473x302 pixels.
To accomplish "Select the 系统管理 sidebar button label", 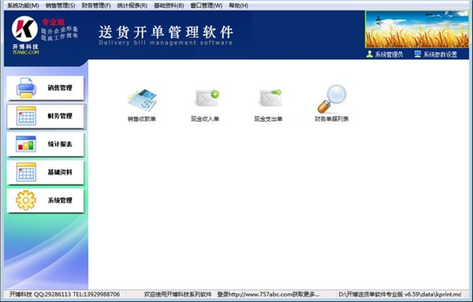I will point(60,200).
